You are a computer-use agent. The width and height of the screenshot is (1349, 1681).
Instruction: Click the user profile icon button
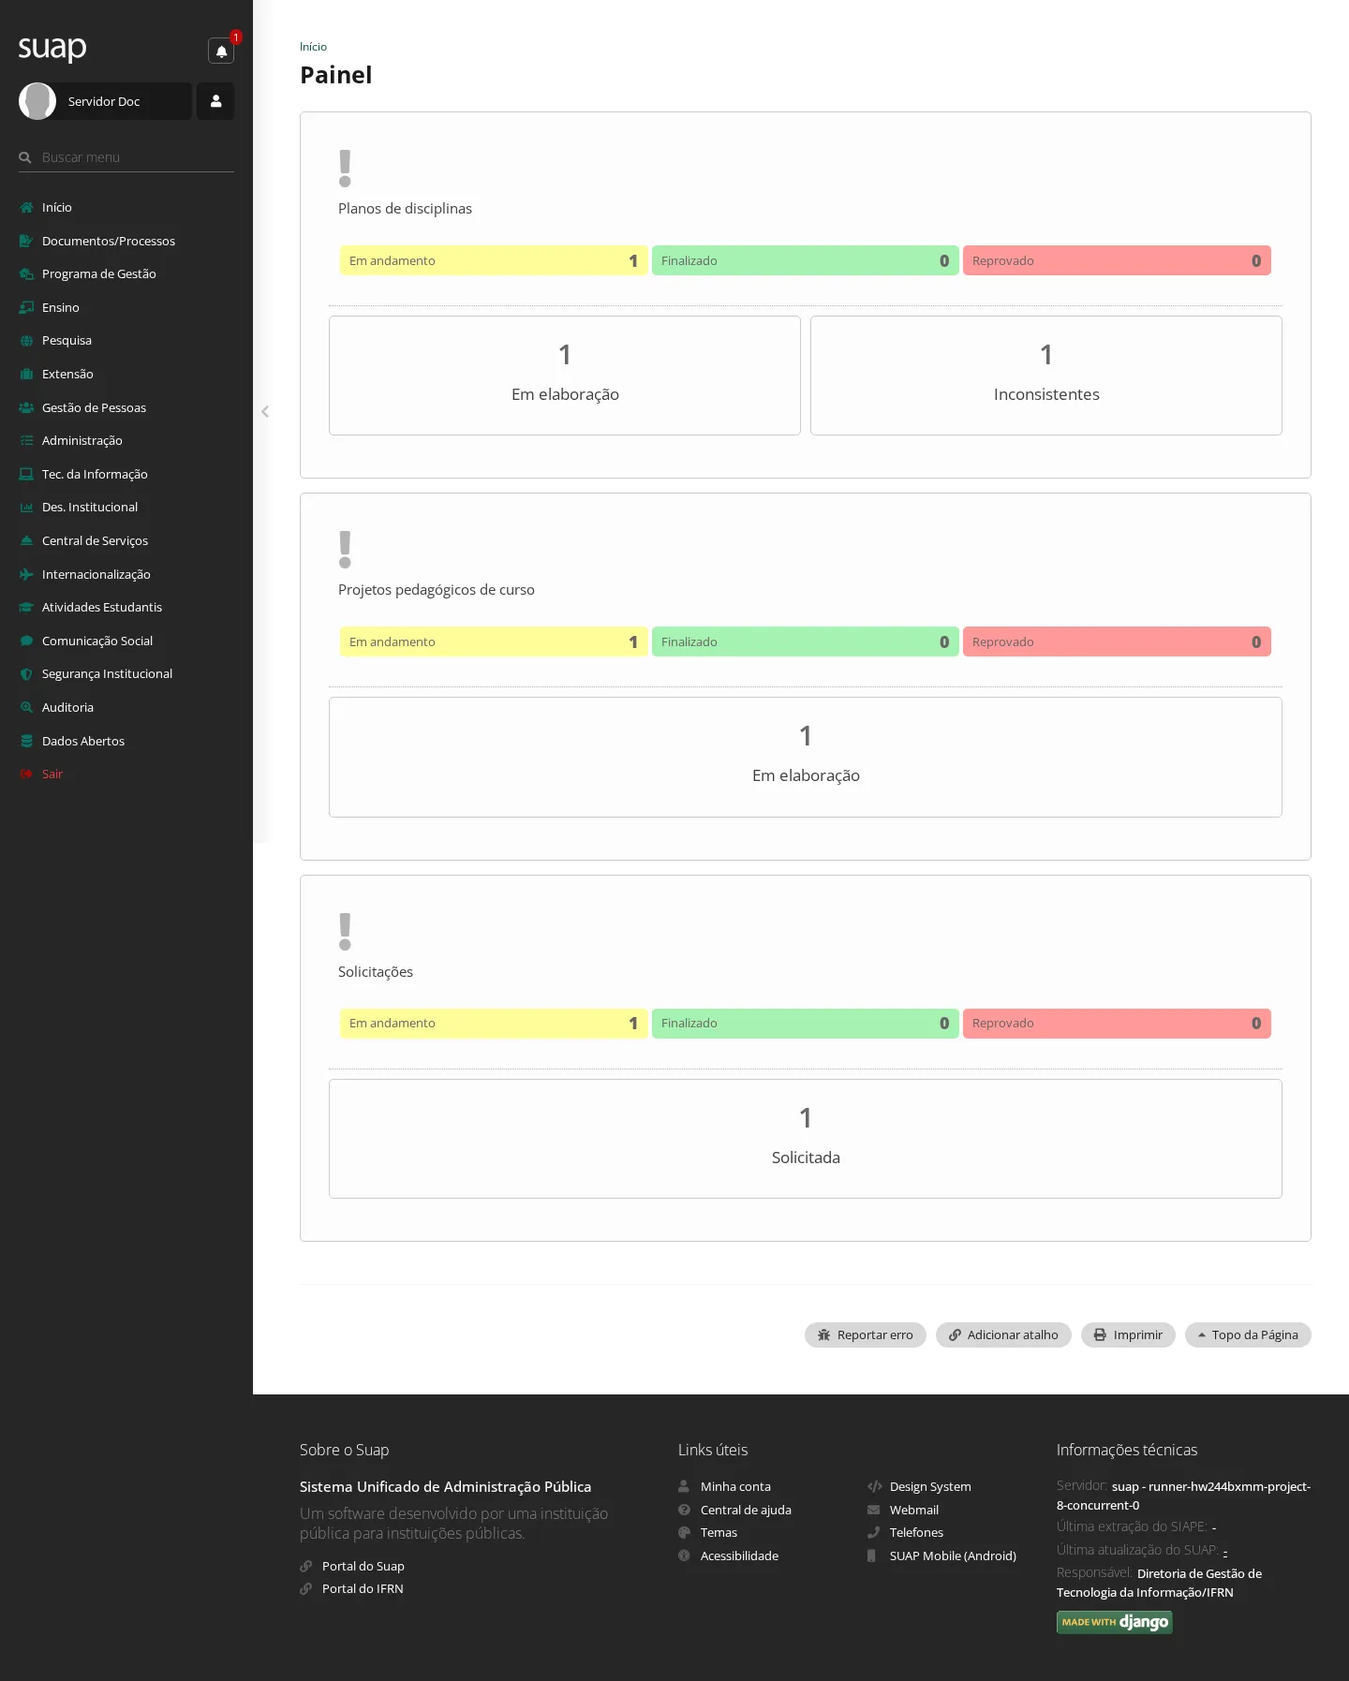pyautogui.click(x=215, y=101)
